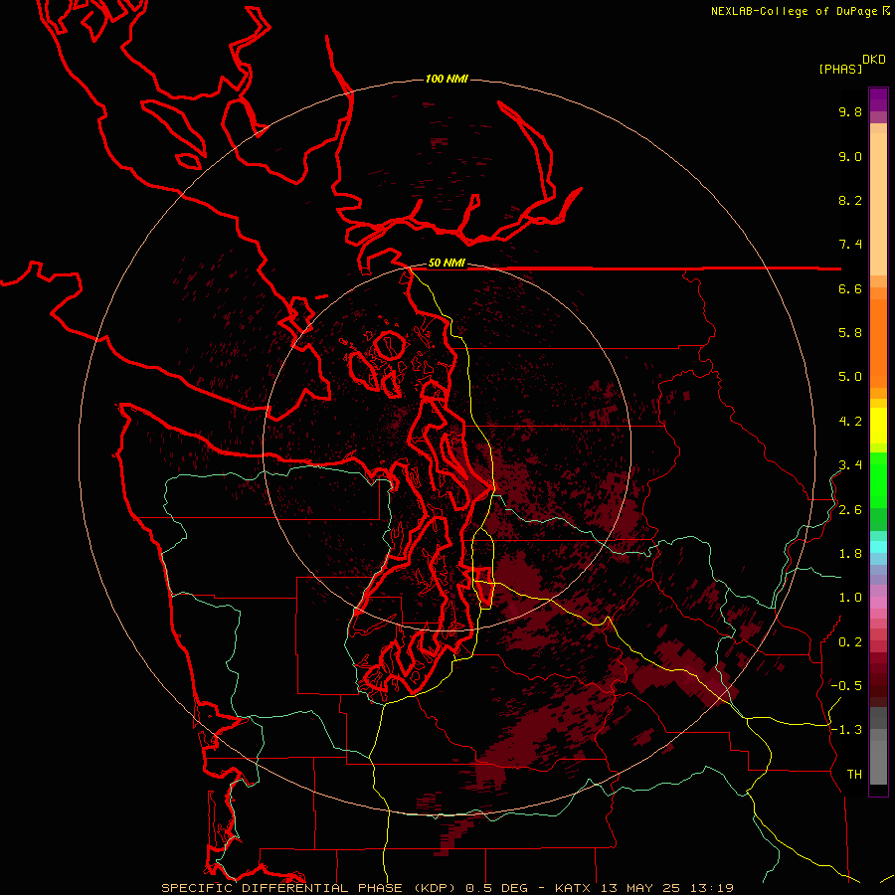This screenshot has height=895, width=895.
Task: Click the 7.4 legend value
Action: [x=850, y=245]
